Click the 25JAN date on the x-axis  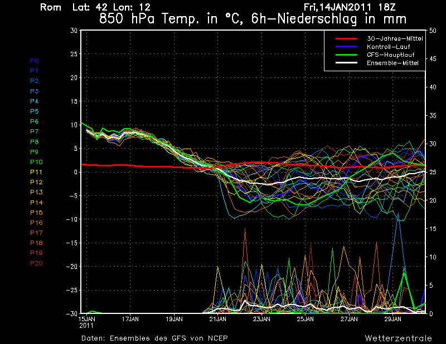click(305, 320)
